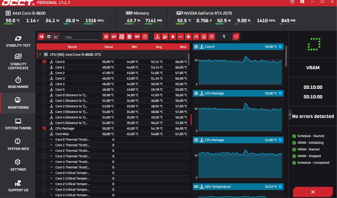This screenshot has height=198, width=337.
Task: Switch to the graph-only view
Action: [56, 36]
